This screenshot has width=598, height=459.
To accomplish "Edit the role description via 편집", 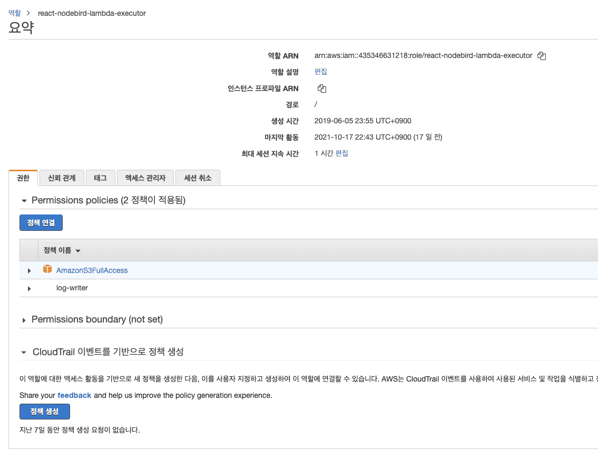I will pyautogui.click(x=320, y=72).
